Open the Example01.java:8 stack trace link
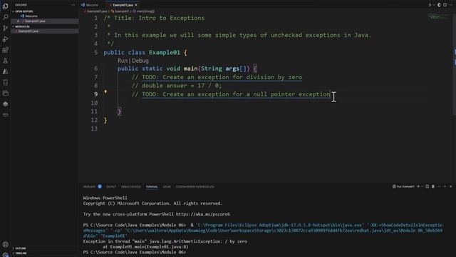 click(169, 247)
